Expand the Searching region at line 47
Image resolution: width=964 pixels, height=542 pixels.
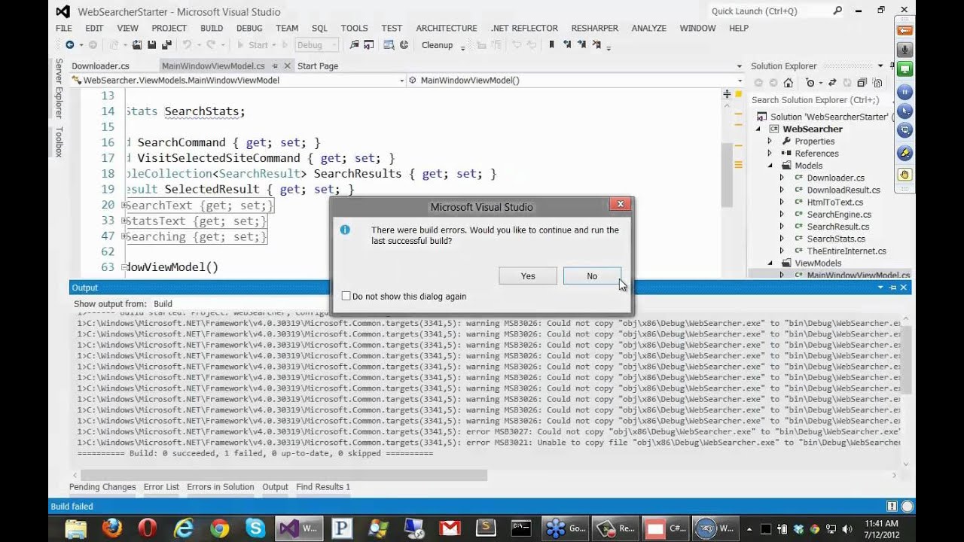(124, 236)
